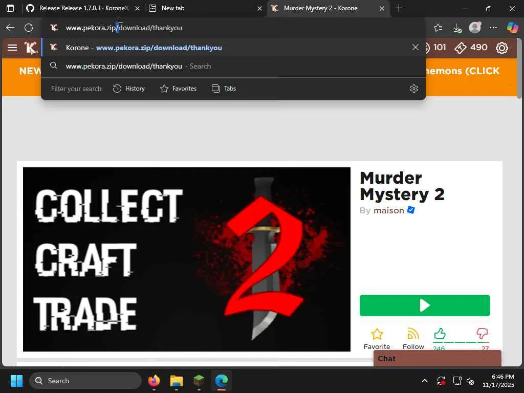Click the Edge taskbar icon
Screen dimensions: 524x393
221,381
